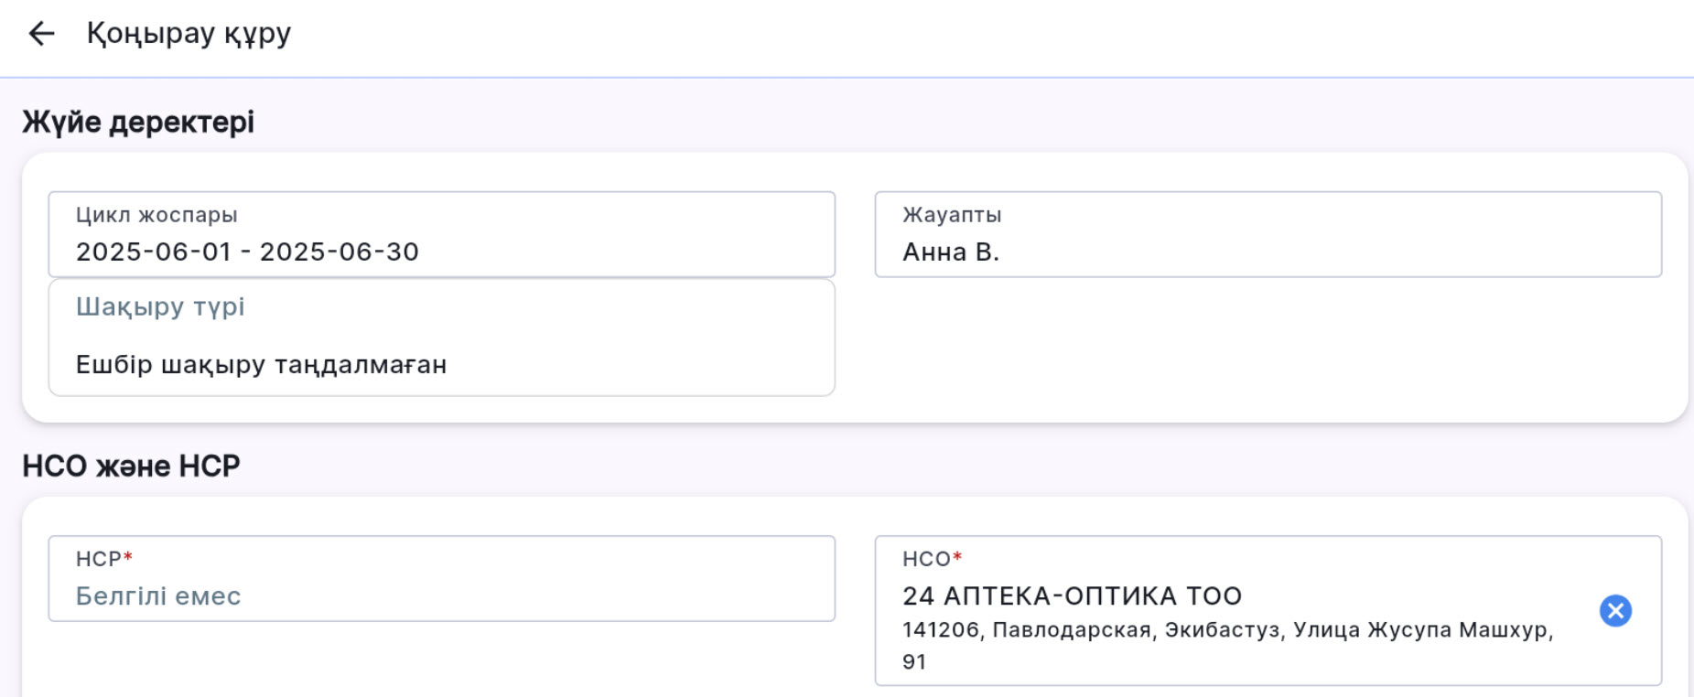The width and height of the screenshot is (1694, 697).
Task: Click the Қоңырау құру page title
Action: [189, 34]
